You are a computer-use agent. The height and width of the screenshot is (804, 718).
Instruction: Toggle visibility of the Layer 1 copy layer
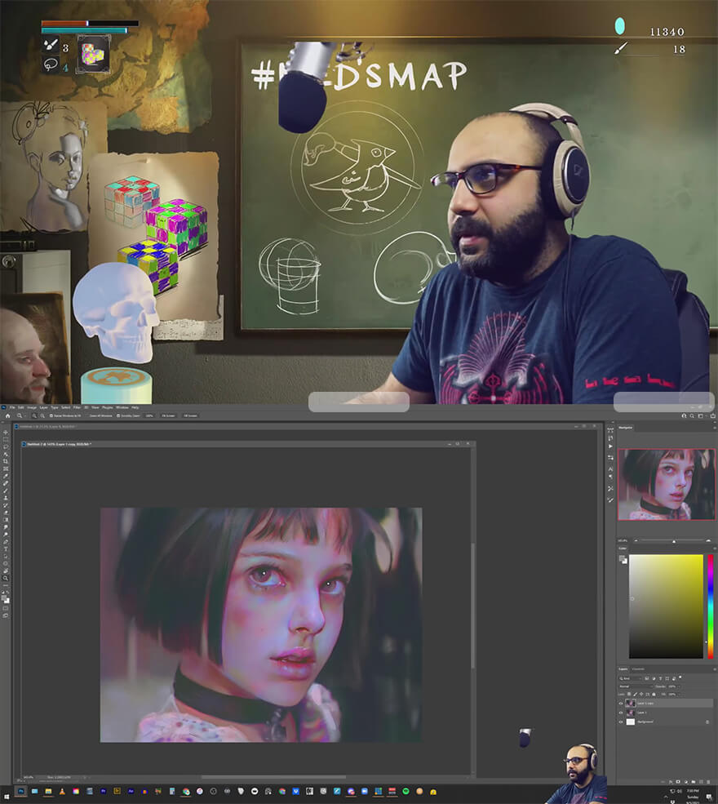[x=621, y=704]
